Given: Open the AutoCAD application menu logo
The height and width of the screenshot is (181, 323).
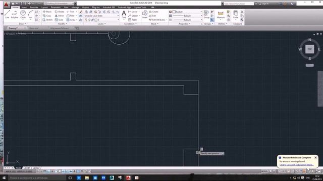Looking at the screenshot, I should (7, 5).
